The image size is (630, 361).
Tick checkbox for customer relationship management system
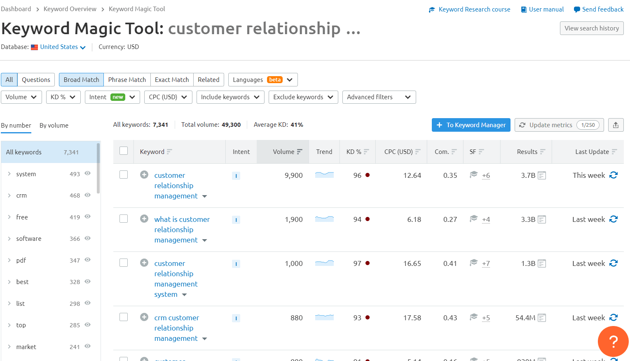click(124, 263)
